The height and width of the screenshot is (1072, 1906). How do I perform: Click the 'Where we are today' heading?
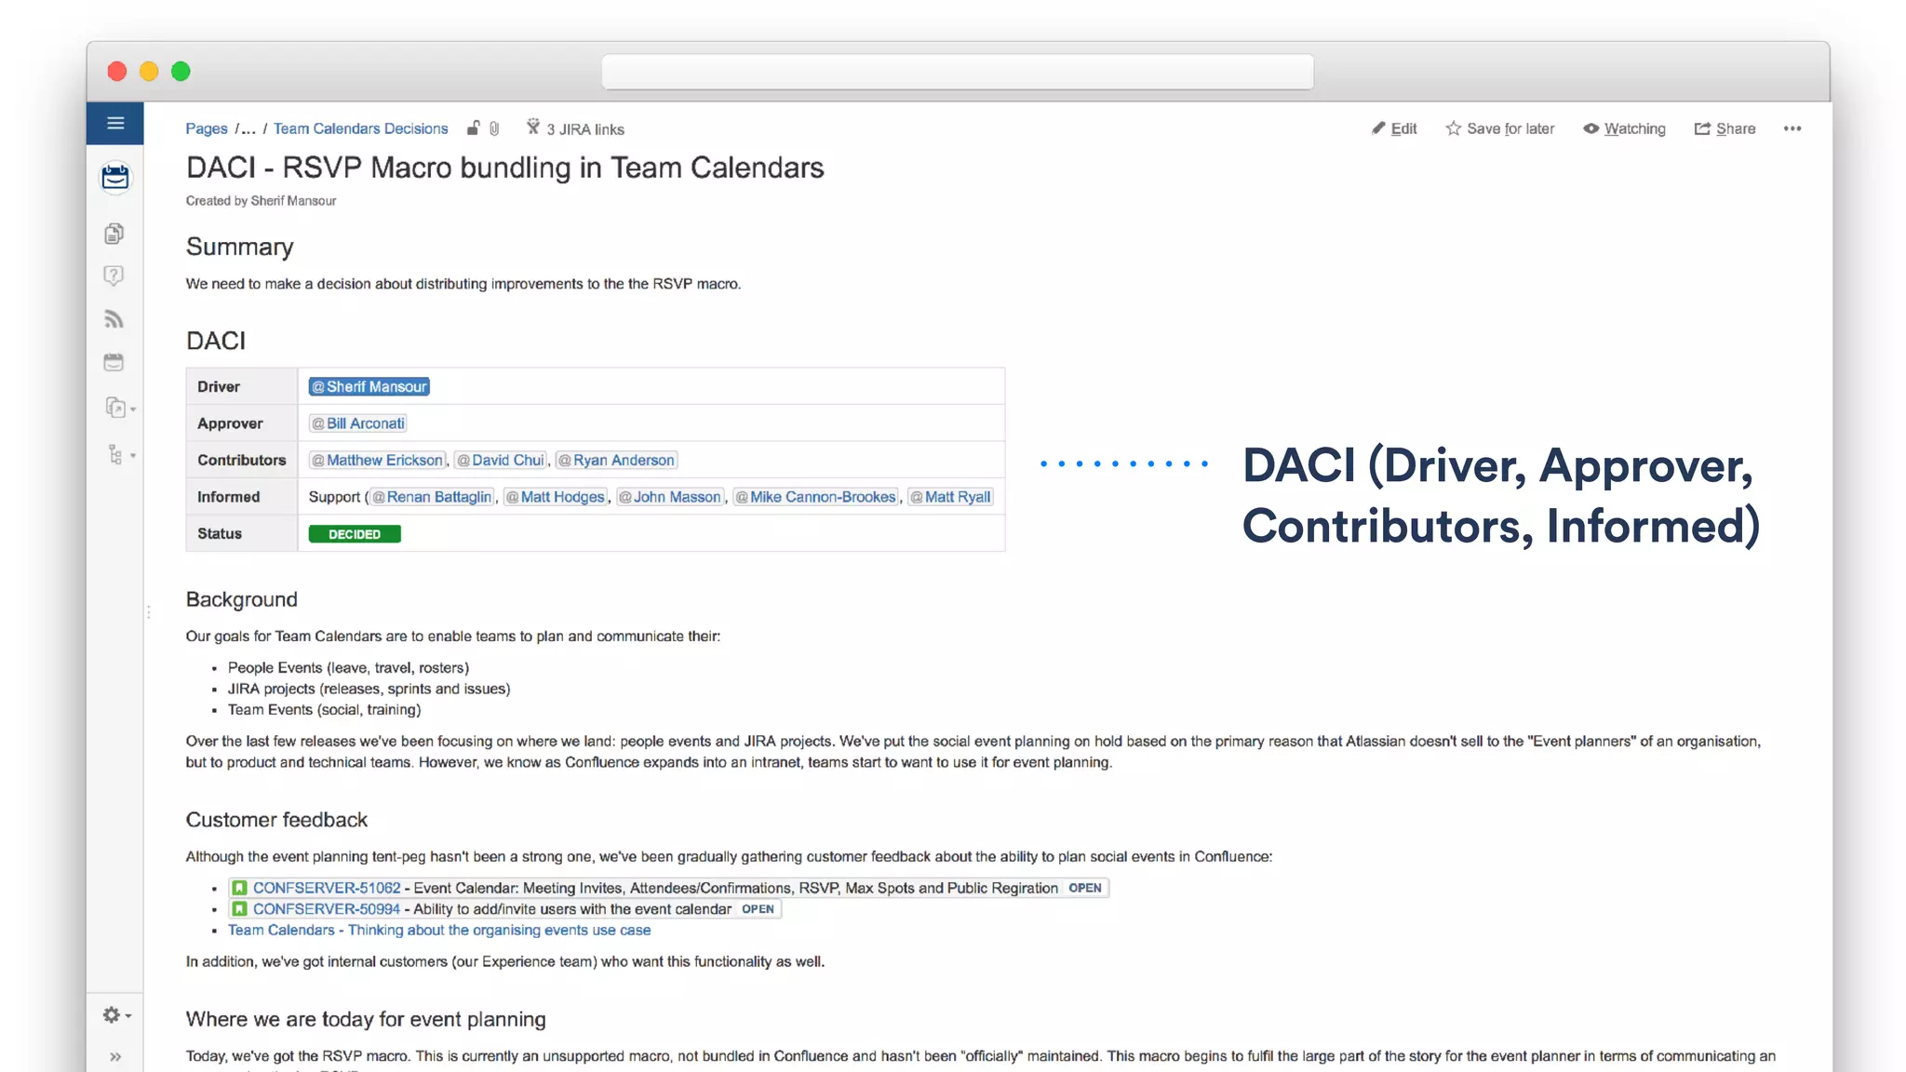point(366,1019)
